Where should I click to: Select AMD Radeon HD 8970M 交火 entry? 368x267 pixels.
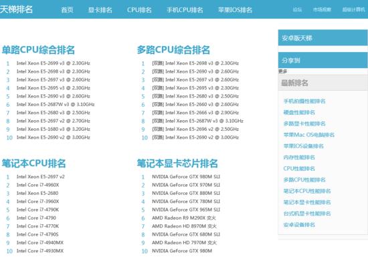(x=184, y=226)
